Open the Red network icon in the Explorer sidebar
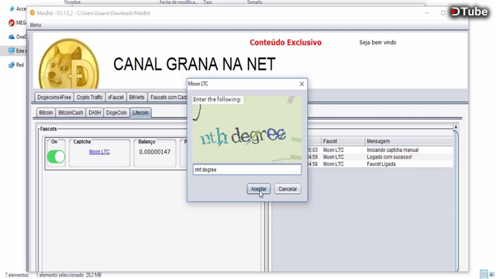Viewport: 496px width, 279px height. tap(12, 65)
